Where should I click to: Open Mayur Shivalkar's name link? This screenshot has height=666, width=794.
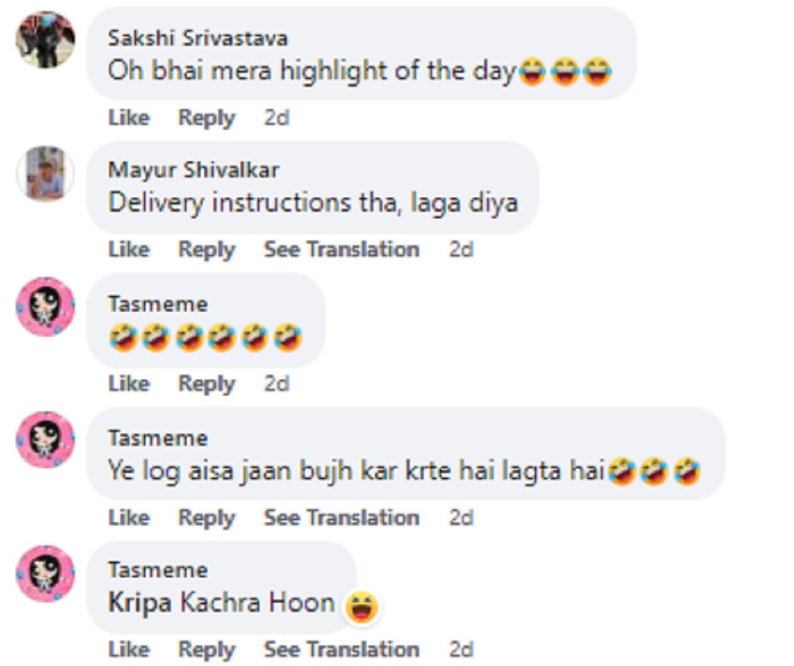(193, 171)
